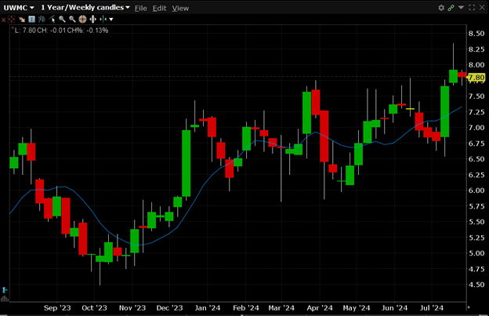The image size is (489, 316).
Task: Select the hand-pointer drawing tool icon
Action: (x=21, y=20)
